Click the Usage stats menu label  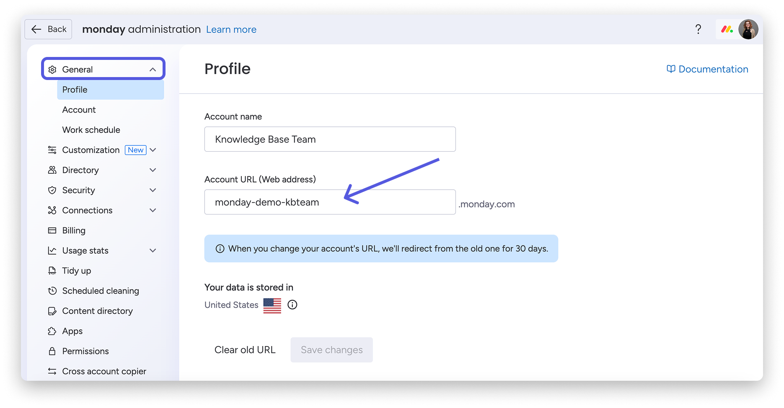(85, 250)
